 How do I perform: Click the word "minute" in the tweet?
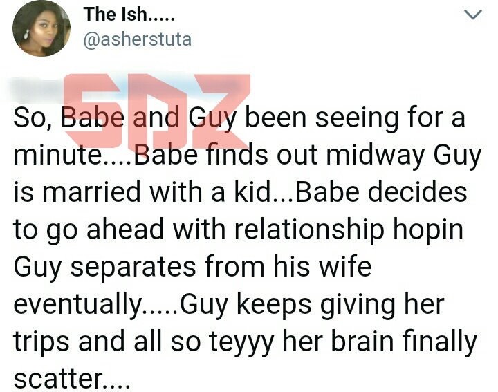[56, 156]
